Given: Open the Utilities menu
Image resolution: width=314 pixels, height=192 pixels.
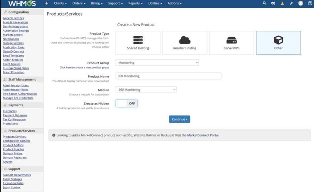Looking at the screenshot, I should click(155, 3).
